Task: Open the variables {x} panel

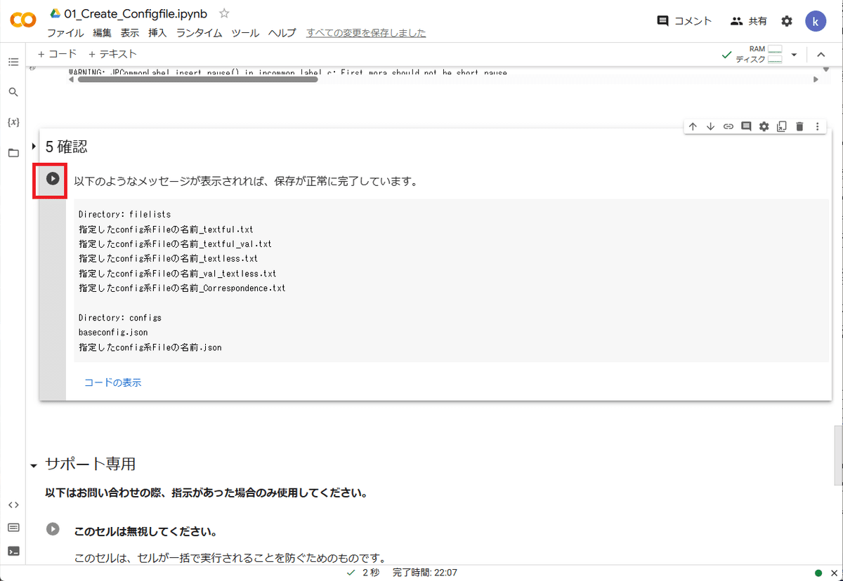Action: point(13,122)
